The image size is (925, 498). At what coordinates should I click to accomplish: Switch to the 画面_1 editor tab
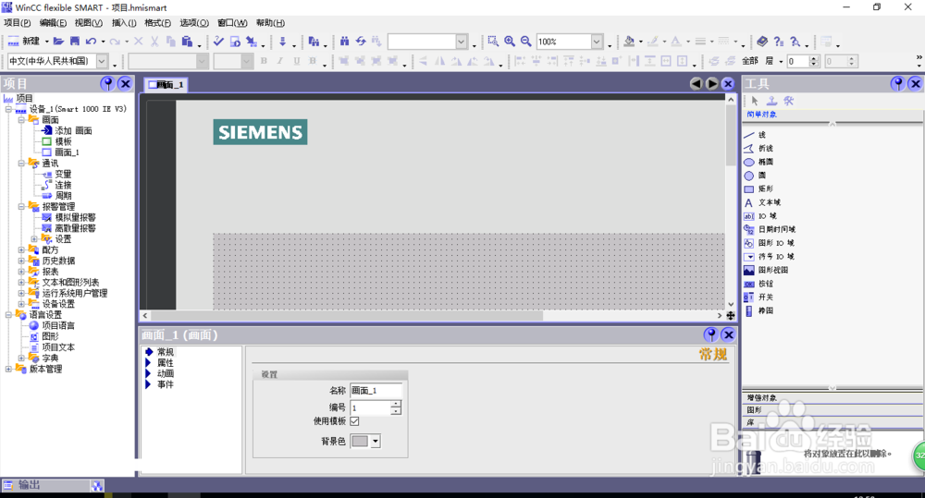166,85
